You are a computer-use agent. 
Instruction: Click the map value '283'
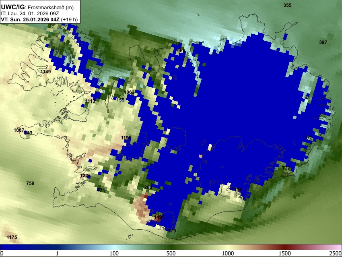point(148,187)
